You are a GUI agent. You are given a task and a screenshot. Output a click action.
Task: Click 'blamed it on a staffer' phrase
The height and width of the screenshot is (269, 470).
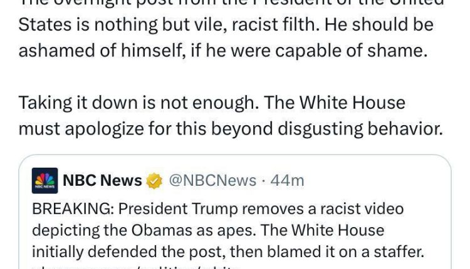point(345,251)
